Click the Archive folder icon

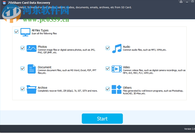tap(31, 89)
